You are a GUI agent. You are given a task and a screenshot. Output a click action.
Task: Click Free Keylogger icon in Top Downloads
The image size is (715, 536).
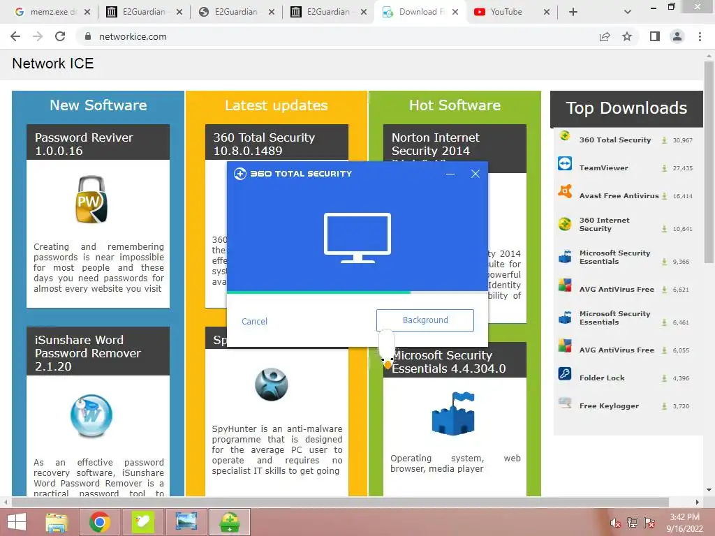pyautogui.click(x=564, y=403)
